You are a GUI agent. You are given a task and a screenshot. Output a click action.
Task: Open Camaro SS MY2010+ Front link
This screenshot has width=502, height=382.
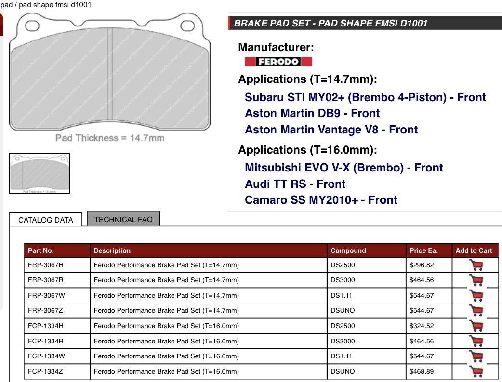321,200
